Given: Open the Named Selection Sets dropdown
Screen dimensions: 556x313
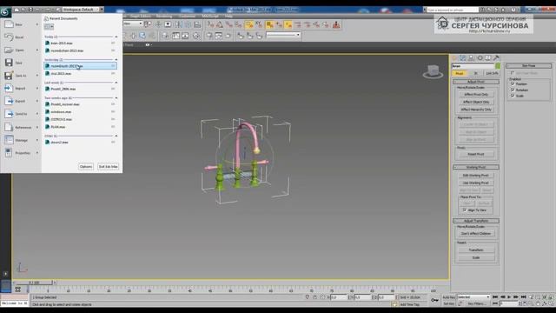Looking at the screenshot, I should tap(283, 35).
